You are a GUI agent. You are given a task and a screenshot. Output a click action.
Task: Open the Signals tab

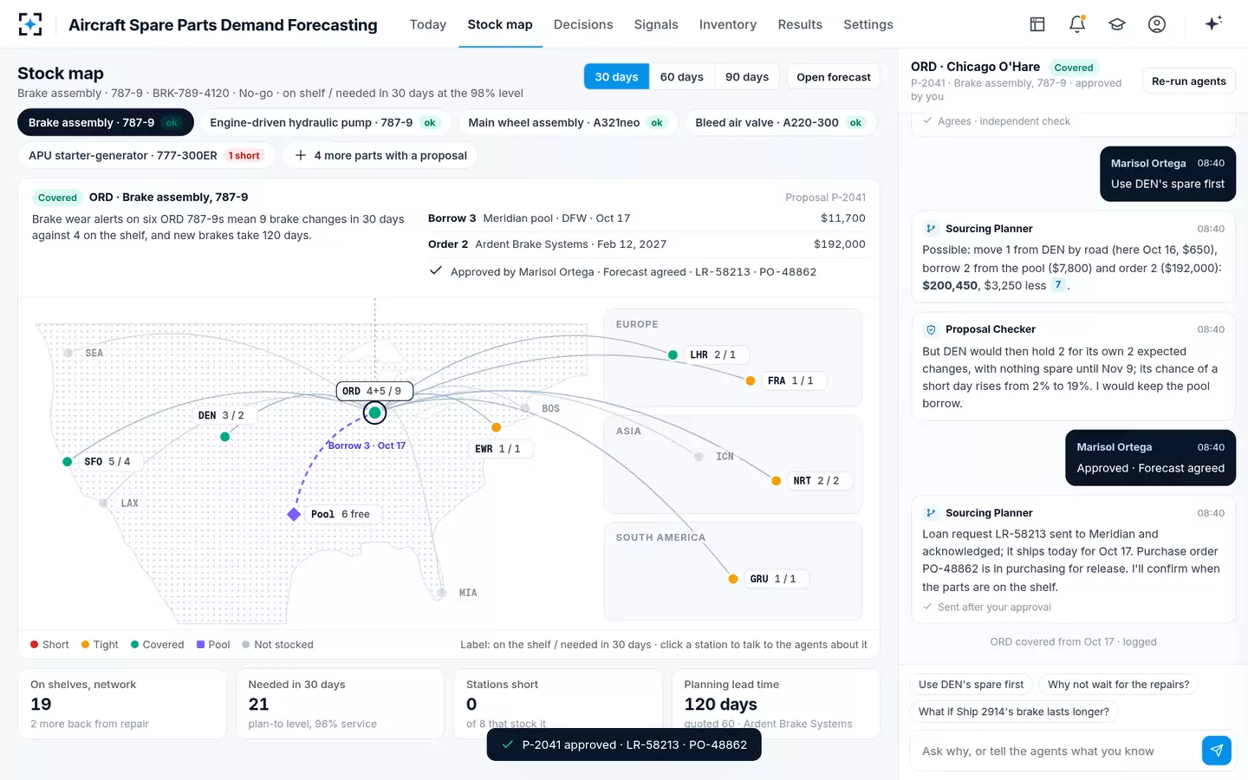click(656, 24)
